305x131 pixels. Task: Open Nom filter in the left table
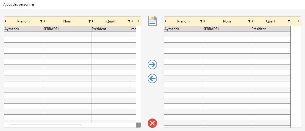click(x=90, y=21)
